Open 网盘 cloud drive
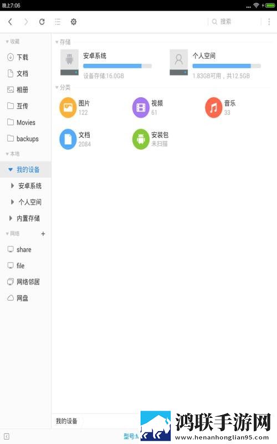This screenshot has width=277, height=444. 25,298
